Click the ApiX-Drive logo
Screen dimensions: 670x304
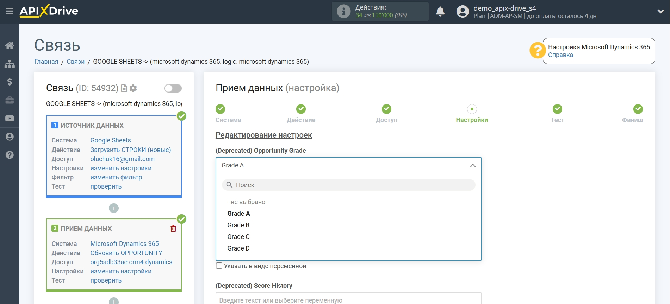[x=49, y=11]
